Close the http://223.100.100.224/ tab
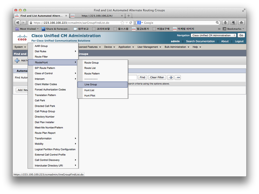Screen dimensions: 259x194 click(x=122, y=16)
